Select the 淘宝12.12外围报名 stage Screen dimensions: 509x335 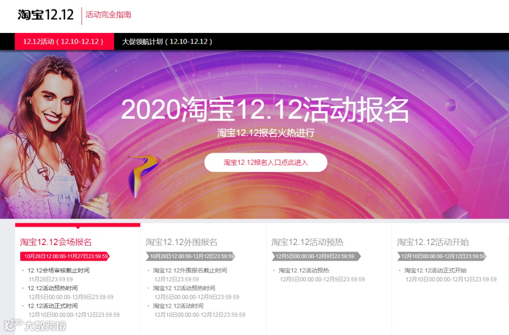pyautogui.click(x=181, y=242)
